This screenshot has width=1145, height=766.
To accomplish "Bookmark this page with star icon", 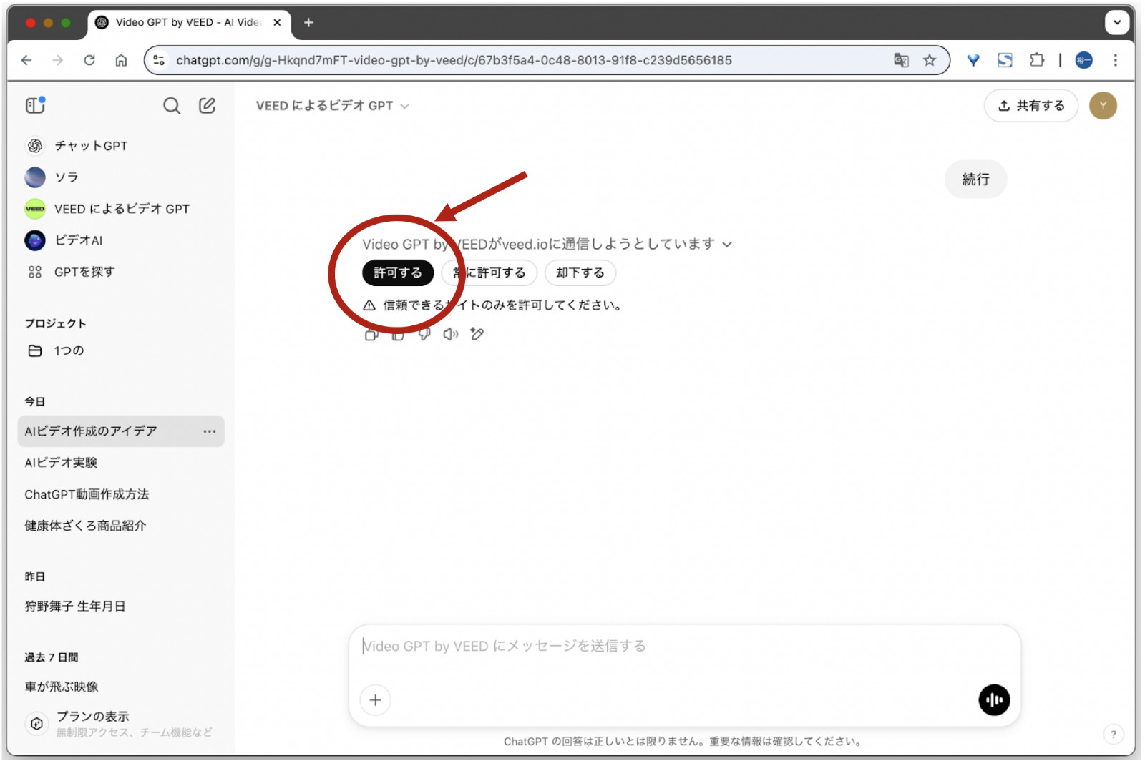I will [930, 60].
